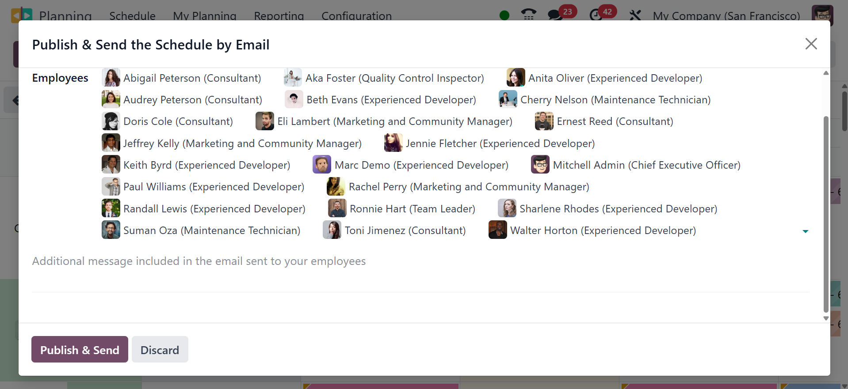Open the VoIP phone icon
The height and width of the screenshot is (389, 848).
528,15
